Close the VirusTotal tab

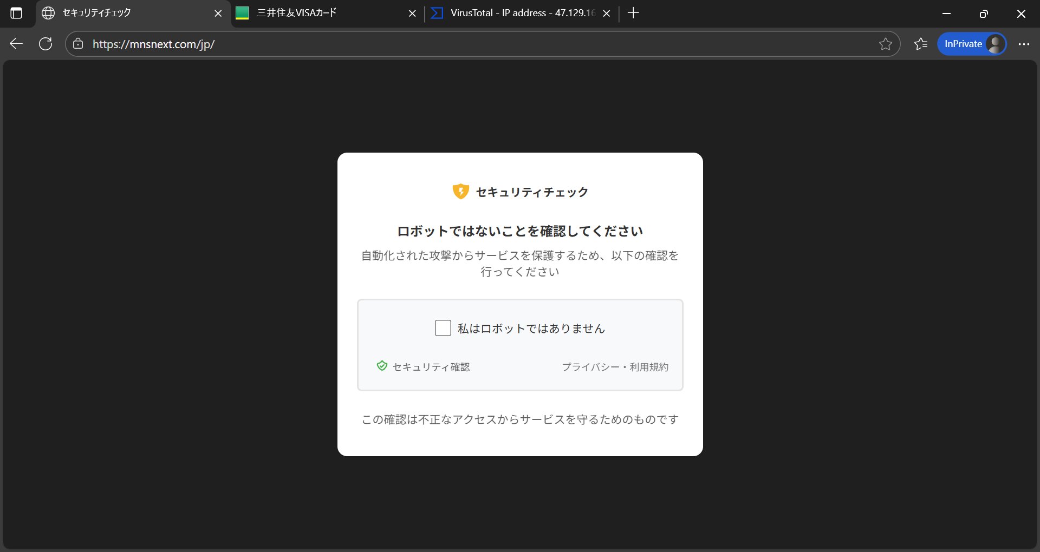coord(607,13)
